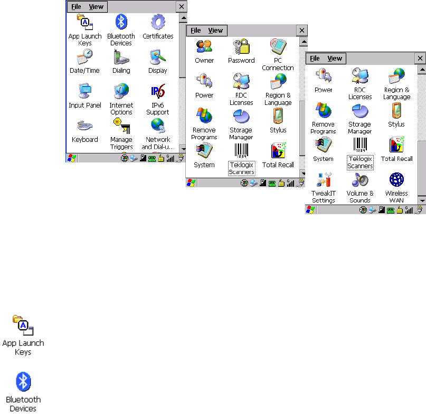Select Teklogix Scanners in the window with Owner
The image size is (426, 414).
241,159
